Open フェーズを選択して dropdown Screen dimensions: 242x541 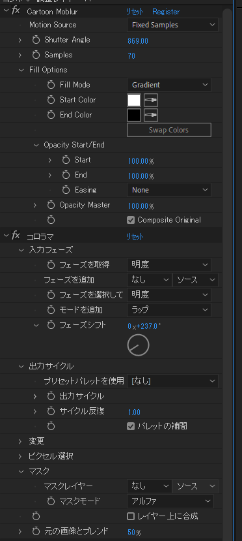(x=169, y=295)
